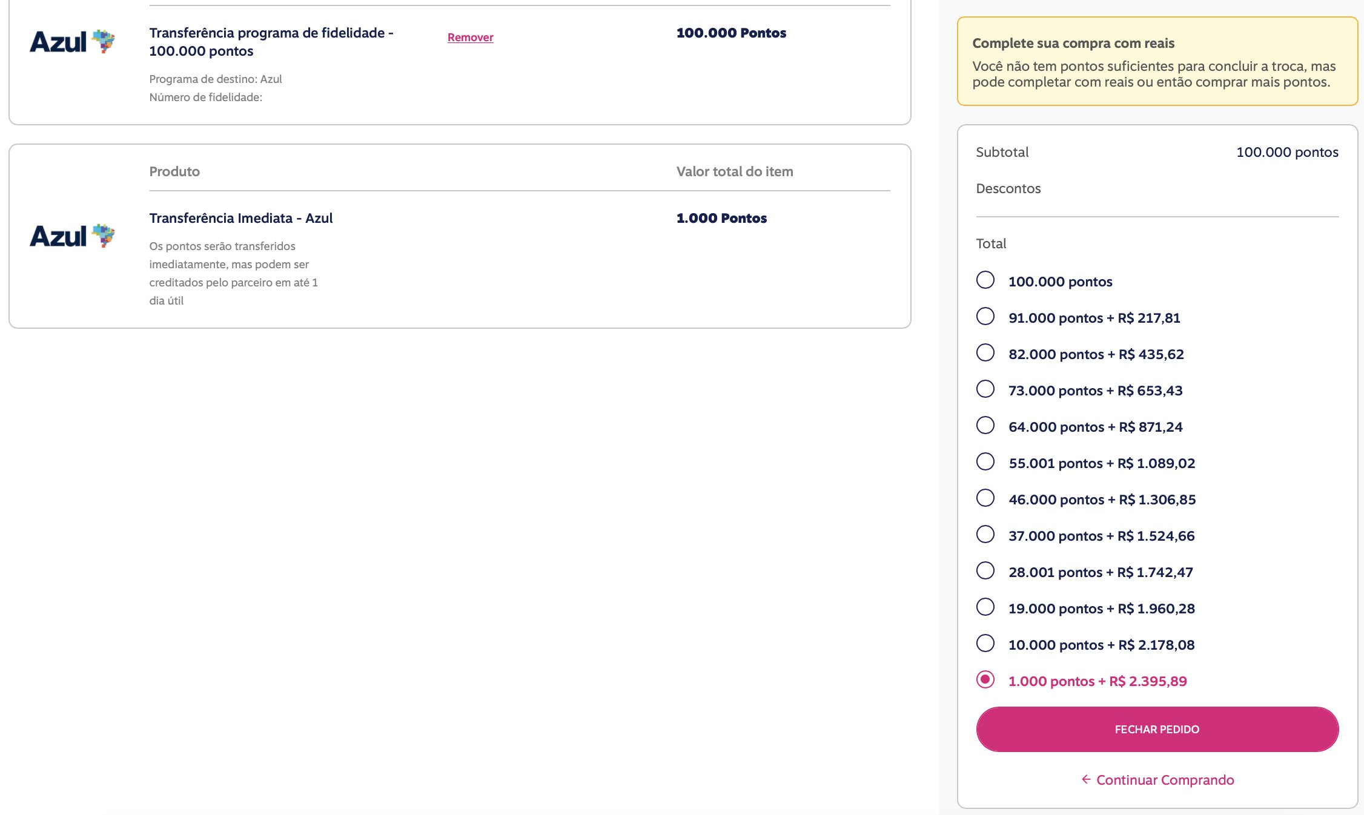Select 28.001 pontos + R$ 1.742,47 radio

click(x=985, y=570)
